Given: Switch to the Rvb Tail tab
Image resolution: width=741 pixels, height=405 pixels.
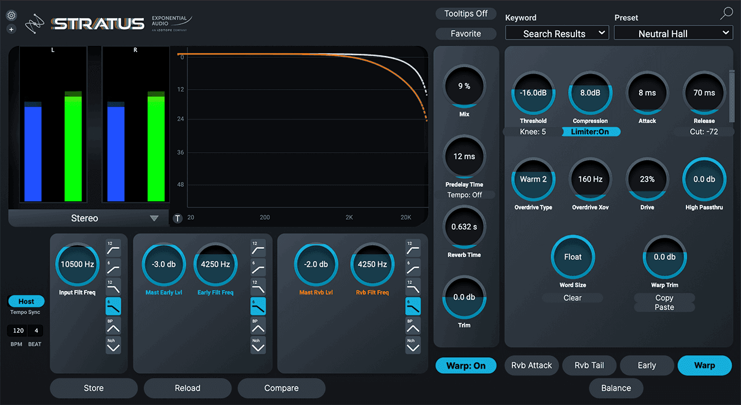Looking at the screenshot, I should (589, 366).
